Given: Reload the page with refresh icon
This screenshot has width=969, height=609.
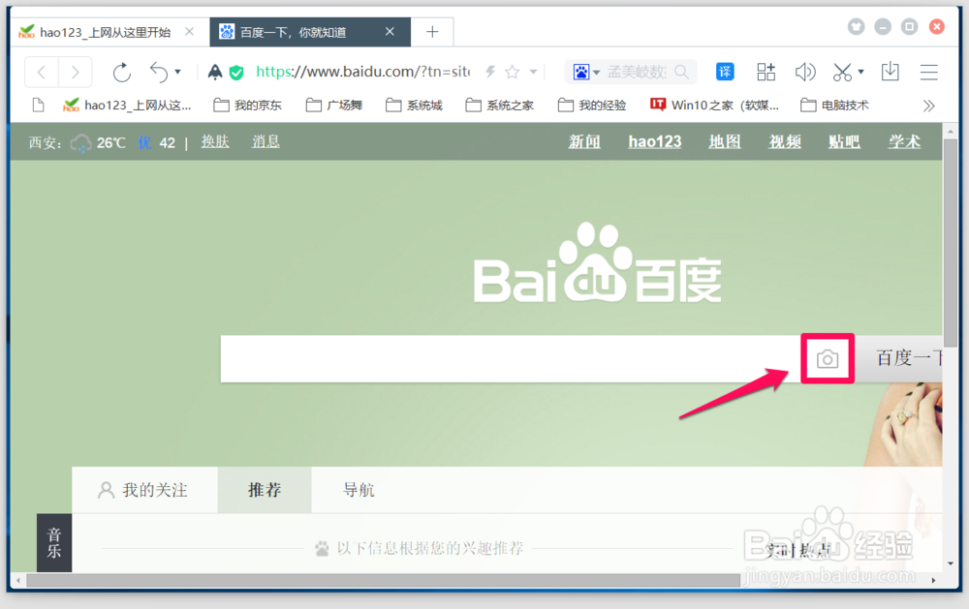Looking at the screenshot, I should tap(122, 73).
